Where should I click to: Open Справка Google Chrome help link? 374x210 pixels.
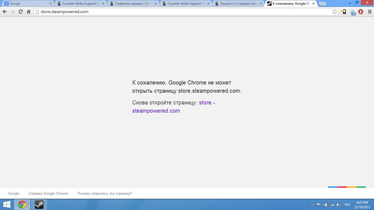tap(48, 193)
